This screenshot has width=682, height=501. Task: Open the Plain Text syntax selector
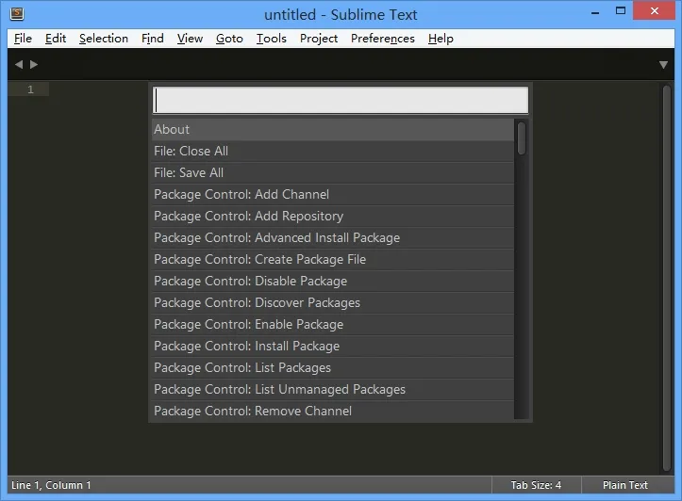[x=625, y=485]
